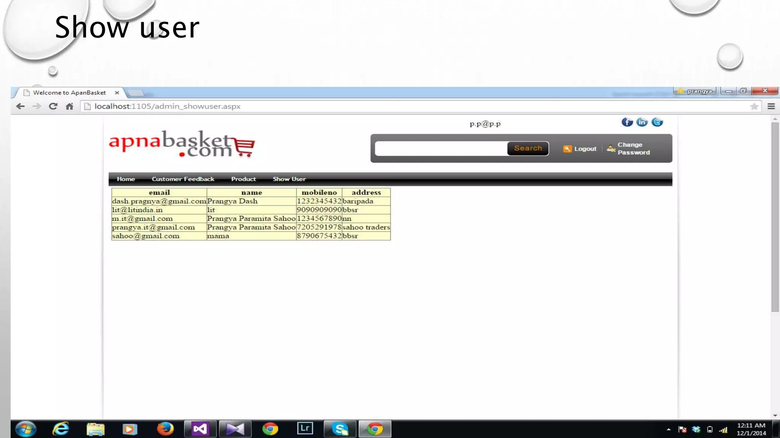Close the Welcome to ApanBasket tab
The width and height of the screenshot is (780, 438).
point(117,92)
